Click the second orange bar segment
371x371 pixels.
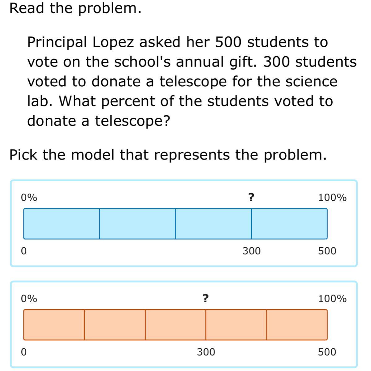114,325
